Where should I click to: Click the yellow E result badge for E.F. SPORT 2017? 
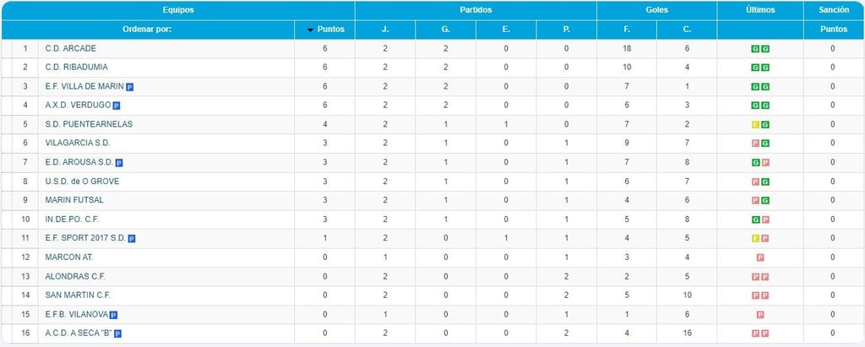[756, 239]
